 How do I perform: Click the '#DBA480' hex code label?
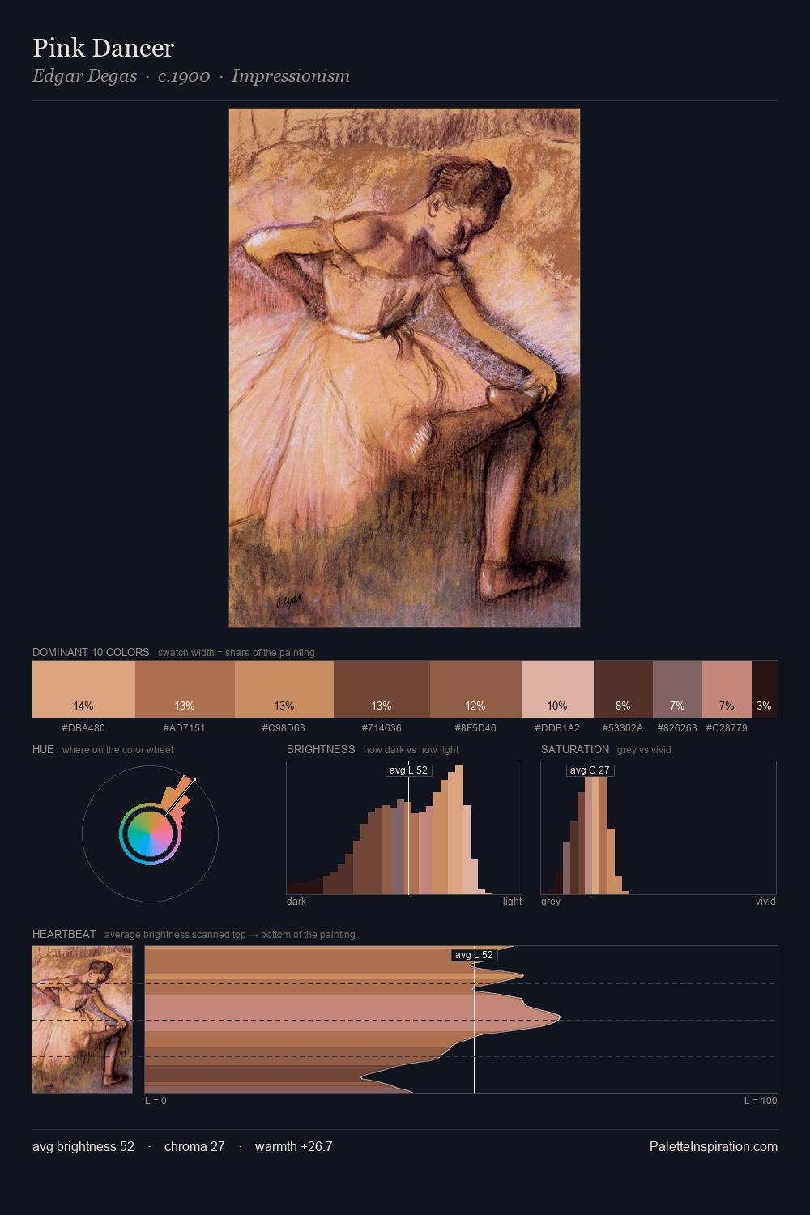tap(83, 728)
